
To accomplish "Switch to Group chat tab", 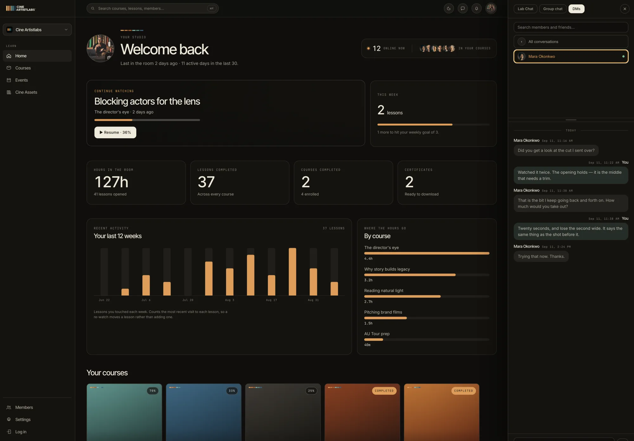I will 553,9.
